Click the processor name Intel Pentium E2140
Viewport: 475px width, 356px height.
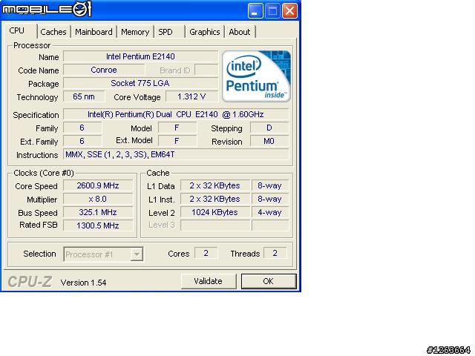pos(140,56)
